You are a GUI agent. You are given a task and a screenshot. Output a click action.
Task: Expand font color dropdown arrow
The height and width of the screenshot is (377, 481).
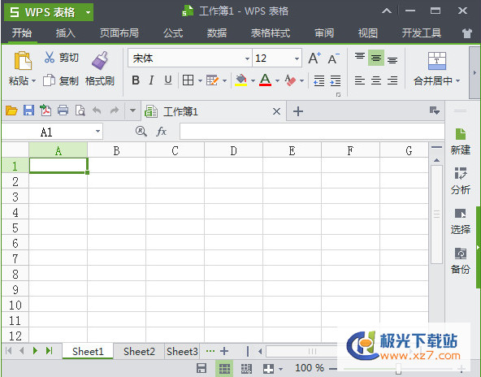click(x=277, y=81)
